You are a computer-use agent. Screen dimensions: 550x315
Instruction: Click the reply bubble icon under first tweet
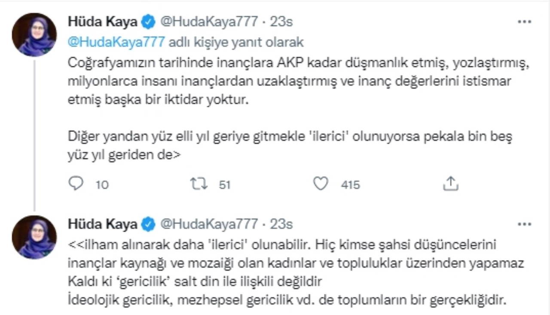(x=76, y=184)
